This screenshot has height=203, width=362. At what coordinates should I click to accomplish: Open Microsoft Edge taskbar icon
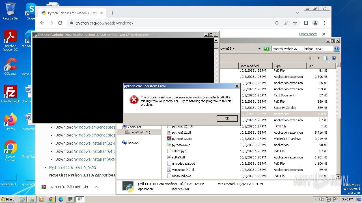pos(61,199)
